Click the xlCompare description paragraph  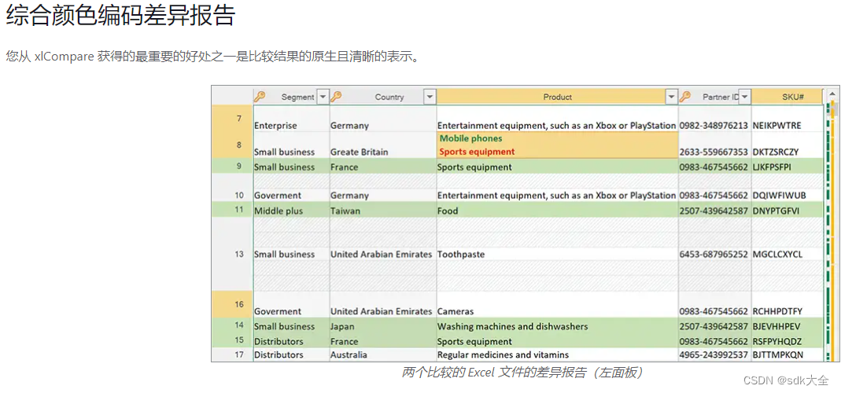(x=213, y=57)
